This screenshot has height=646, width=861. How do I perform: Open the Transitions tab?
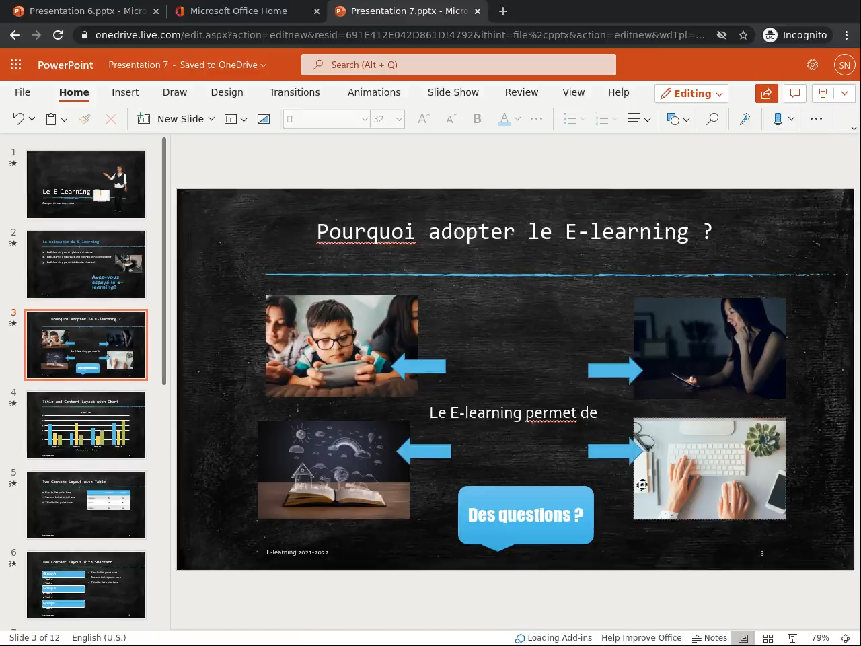click(295, 92)
